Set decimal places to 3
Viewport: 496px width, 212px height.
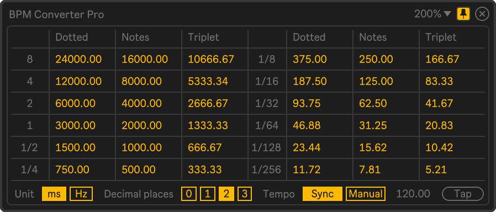[245, 194]
